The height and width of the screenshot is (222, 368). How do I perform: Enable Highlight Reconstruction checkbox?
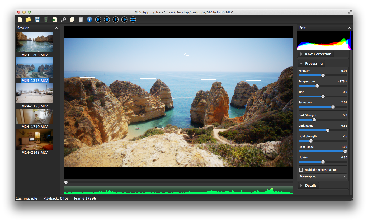301,170
